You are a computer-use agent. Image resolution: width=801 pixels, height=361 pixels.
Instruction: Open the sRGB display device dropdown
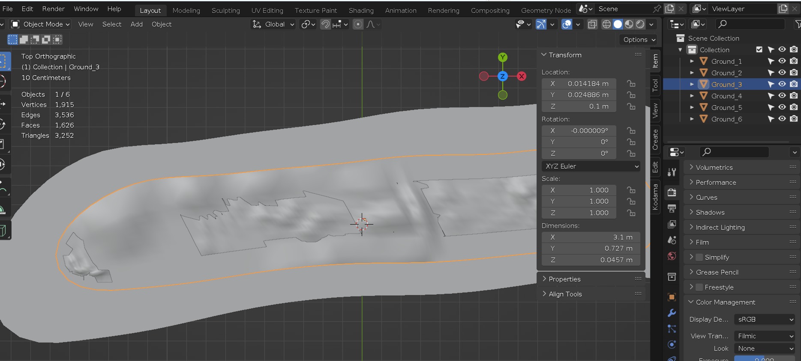pyautogui.click(x=765, y=319)
